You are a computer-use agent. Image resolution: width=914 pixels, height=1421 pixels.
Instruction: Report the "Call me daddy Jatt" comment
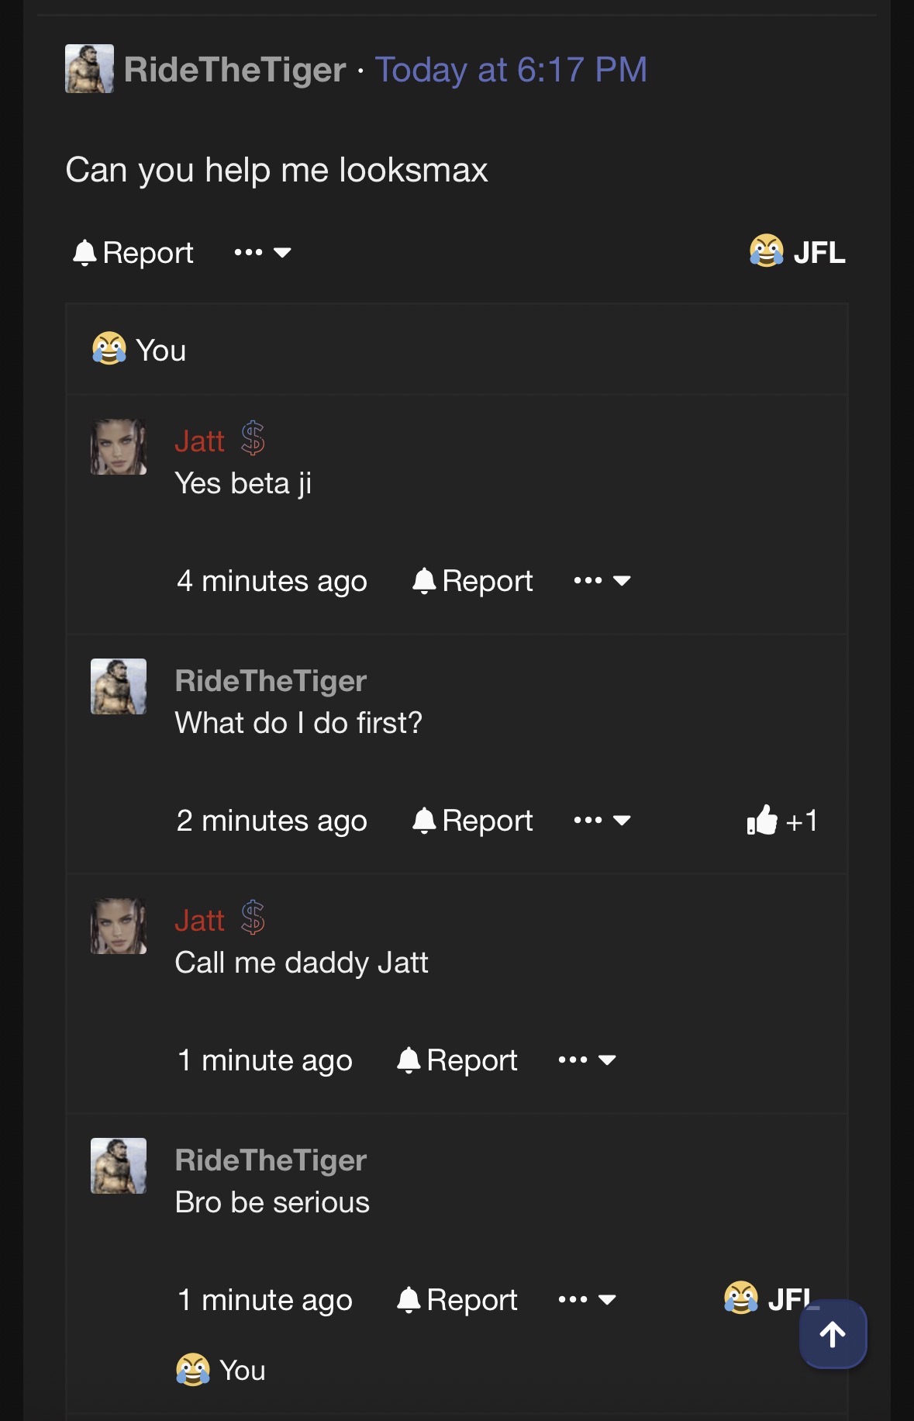tap(457, 1060)
